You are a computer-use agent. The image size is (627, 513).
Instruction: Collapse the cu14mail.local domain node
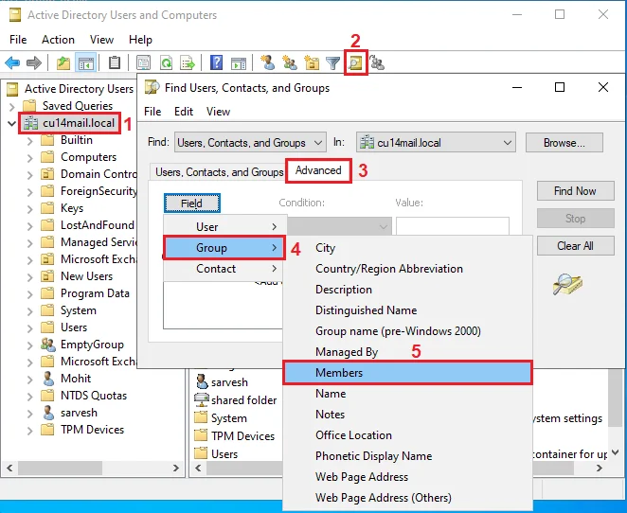pos(12,123)
